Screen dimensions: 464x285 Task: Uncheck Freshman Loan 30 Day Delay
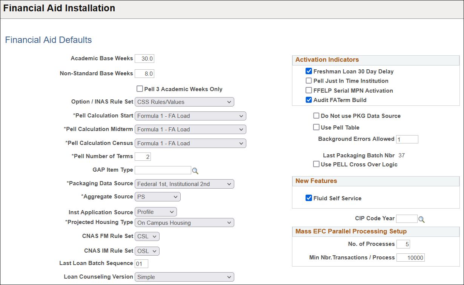[x=309, y=71]
